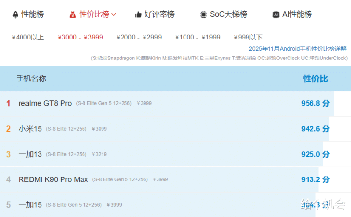
Task: Click the ¥3099 price of 小米15
Action: 99,129
